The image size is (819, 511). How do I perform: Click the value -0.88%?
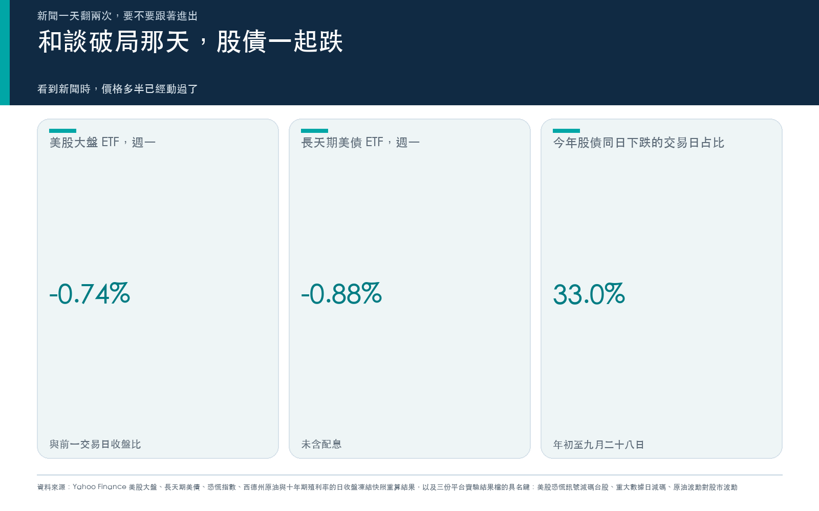click(341, 294)
